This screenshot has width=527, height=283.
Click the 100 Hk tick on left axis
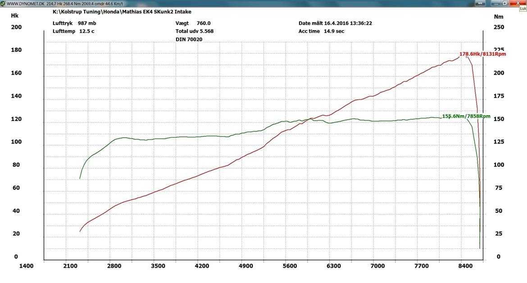(16, 142)
